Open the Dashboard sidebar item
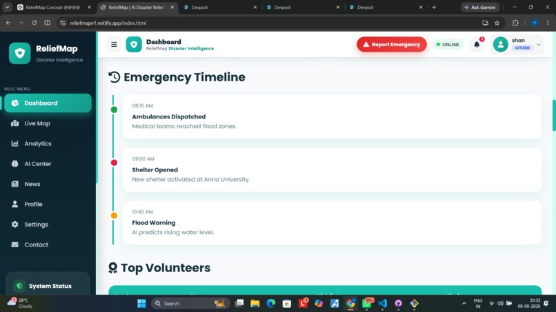This screenshot has width=556, height=312. click(x=48, y=103)
